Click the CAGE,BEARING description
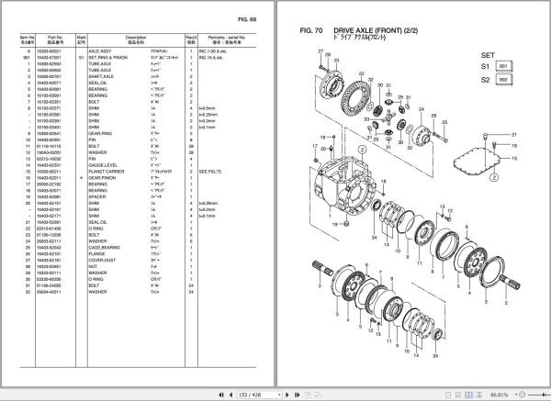The width and height of the screenshot is (551, 401). pos(104,248)
